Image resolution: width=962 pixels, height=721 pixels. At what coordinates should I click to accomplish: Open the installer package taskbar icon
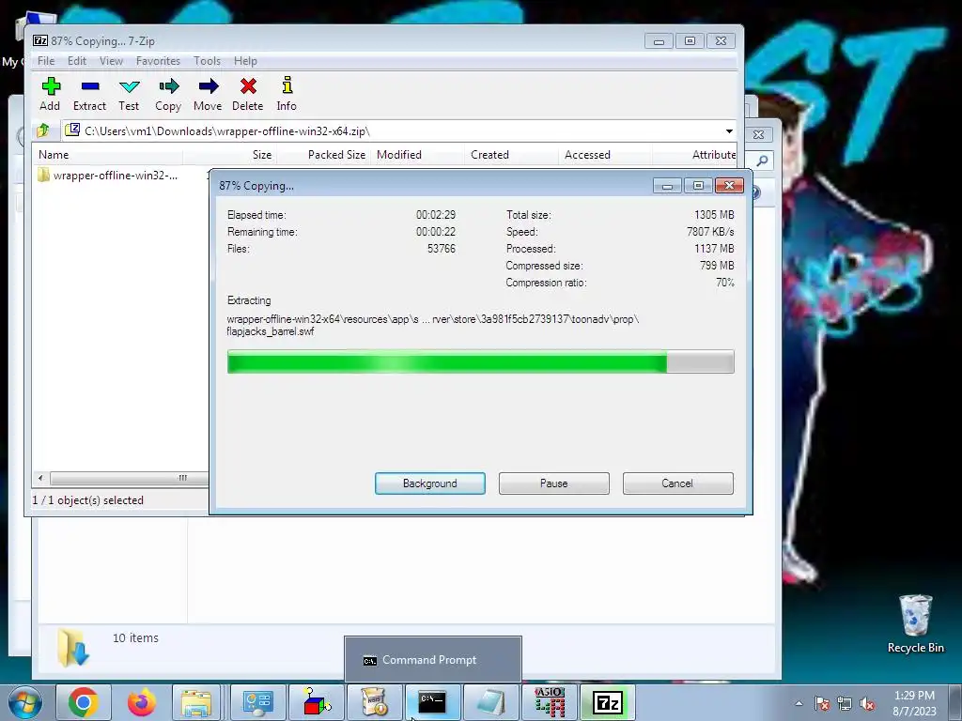click(375, 702)
